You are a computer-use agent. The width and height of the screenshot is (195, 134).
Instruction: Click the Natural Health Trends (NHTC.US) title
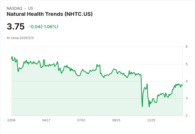[50, 14]
